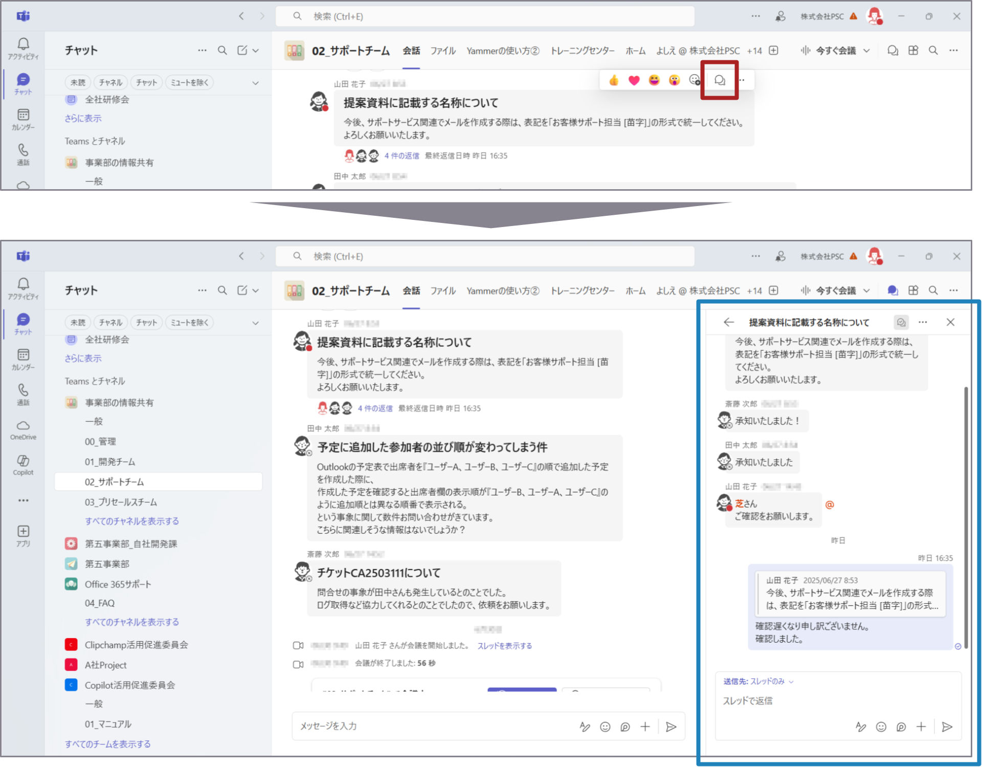Toggle the チャネル filter chip in the upper list
Screen dimensions: 982x767
[x=110, y=82]
